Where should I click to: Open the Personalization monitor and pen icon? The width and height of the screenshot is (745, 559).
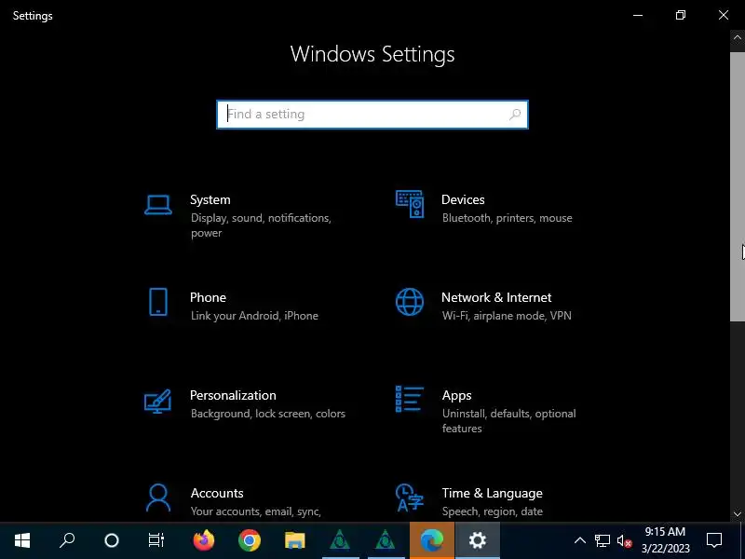pyautogui.click(x=157, y=402)
